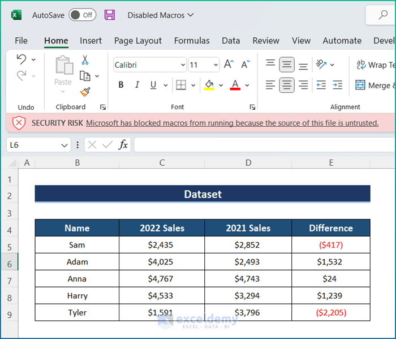Click the Increase Font Size icon
Image resolution: width=396 pixels, height=339 pixels.
[x=229, y=65]
